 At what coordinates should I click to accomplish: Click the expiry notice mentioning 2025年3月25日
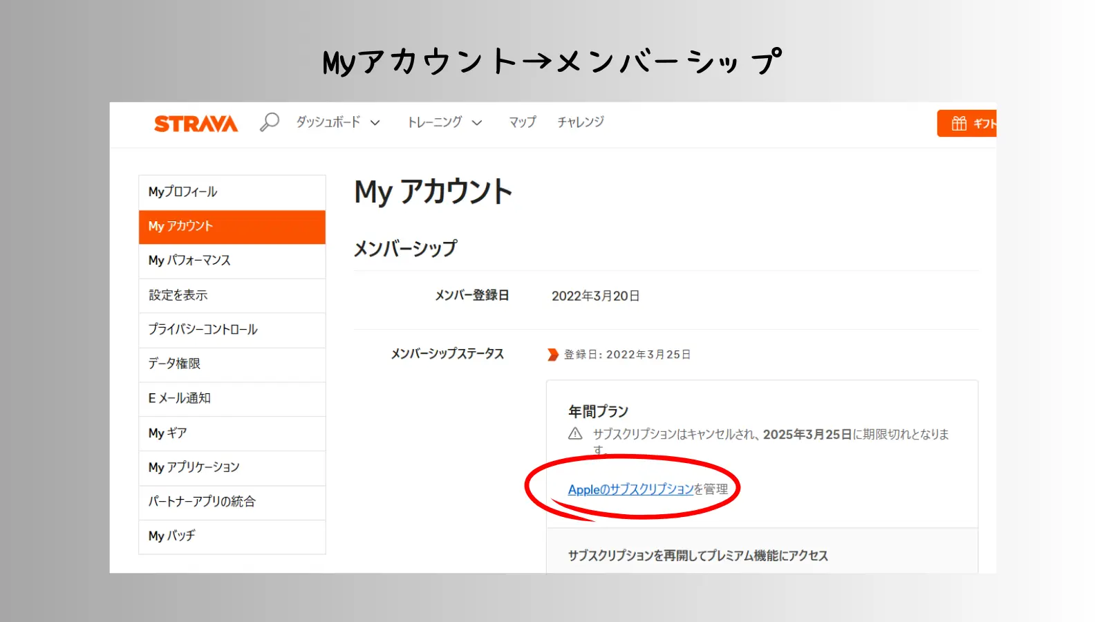pyautogui.click(x=771, y=442)
